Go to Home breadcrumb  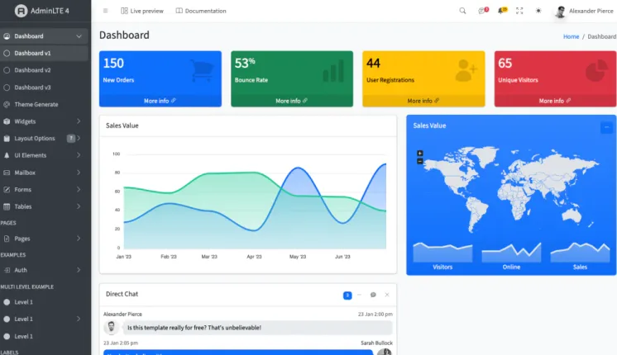[x=571, y=36]
